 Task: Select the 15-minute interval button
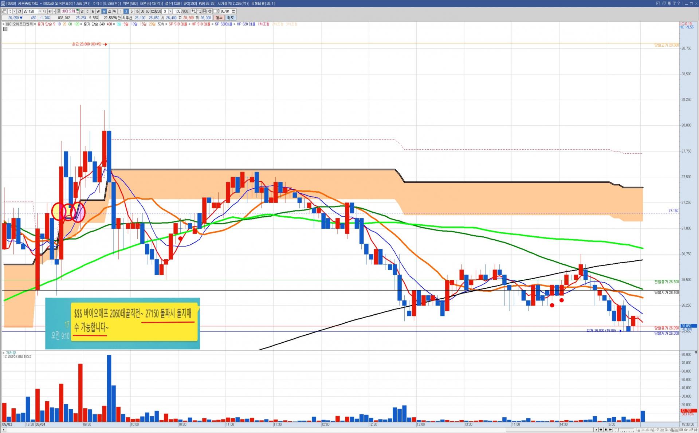point(137,11)
